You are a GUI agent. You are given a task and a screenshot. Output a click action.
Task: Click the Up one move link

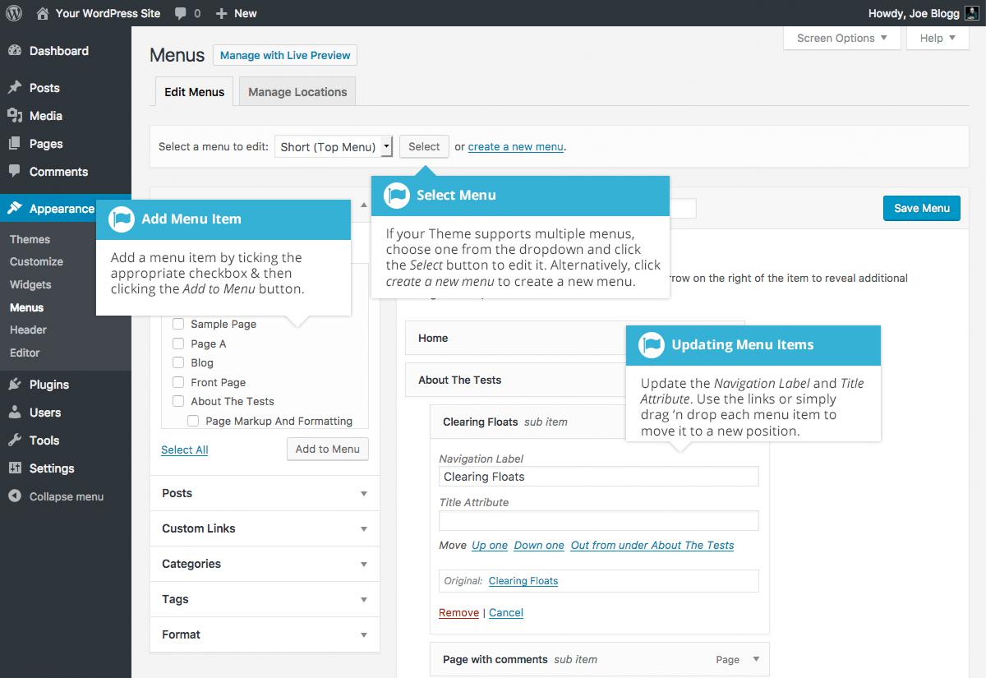pyautogui.click(x=490, y=545)
